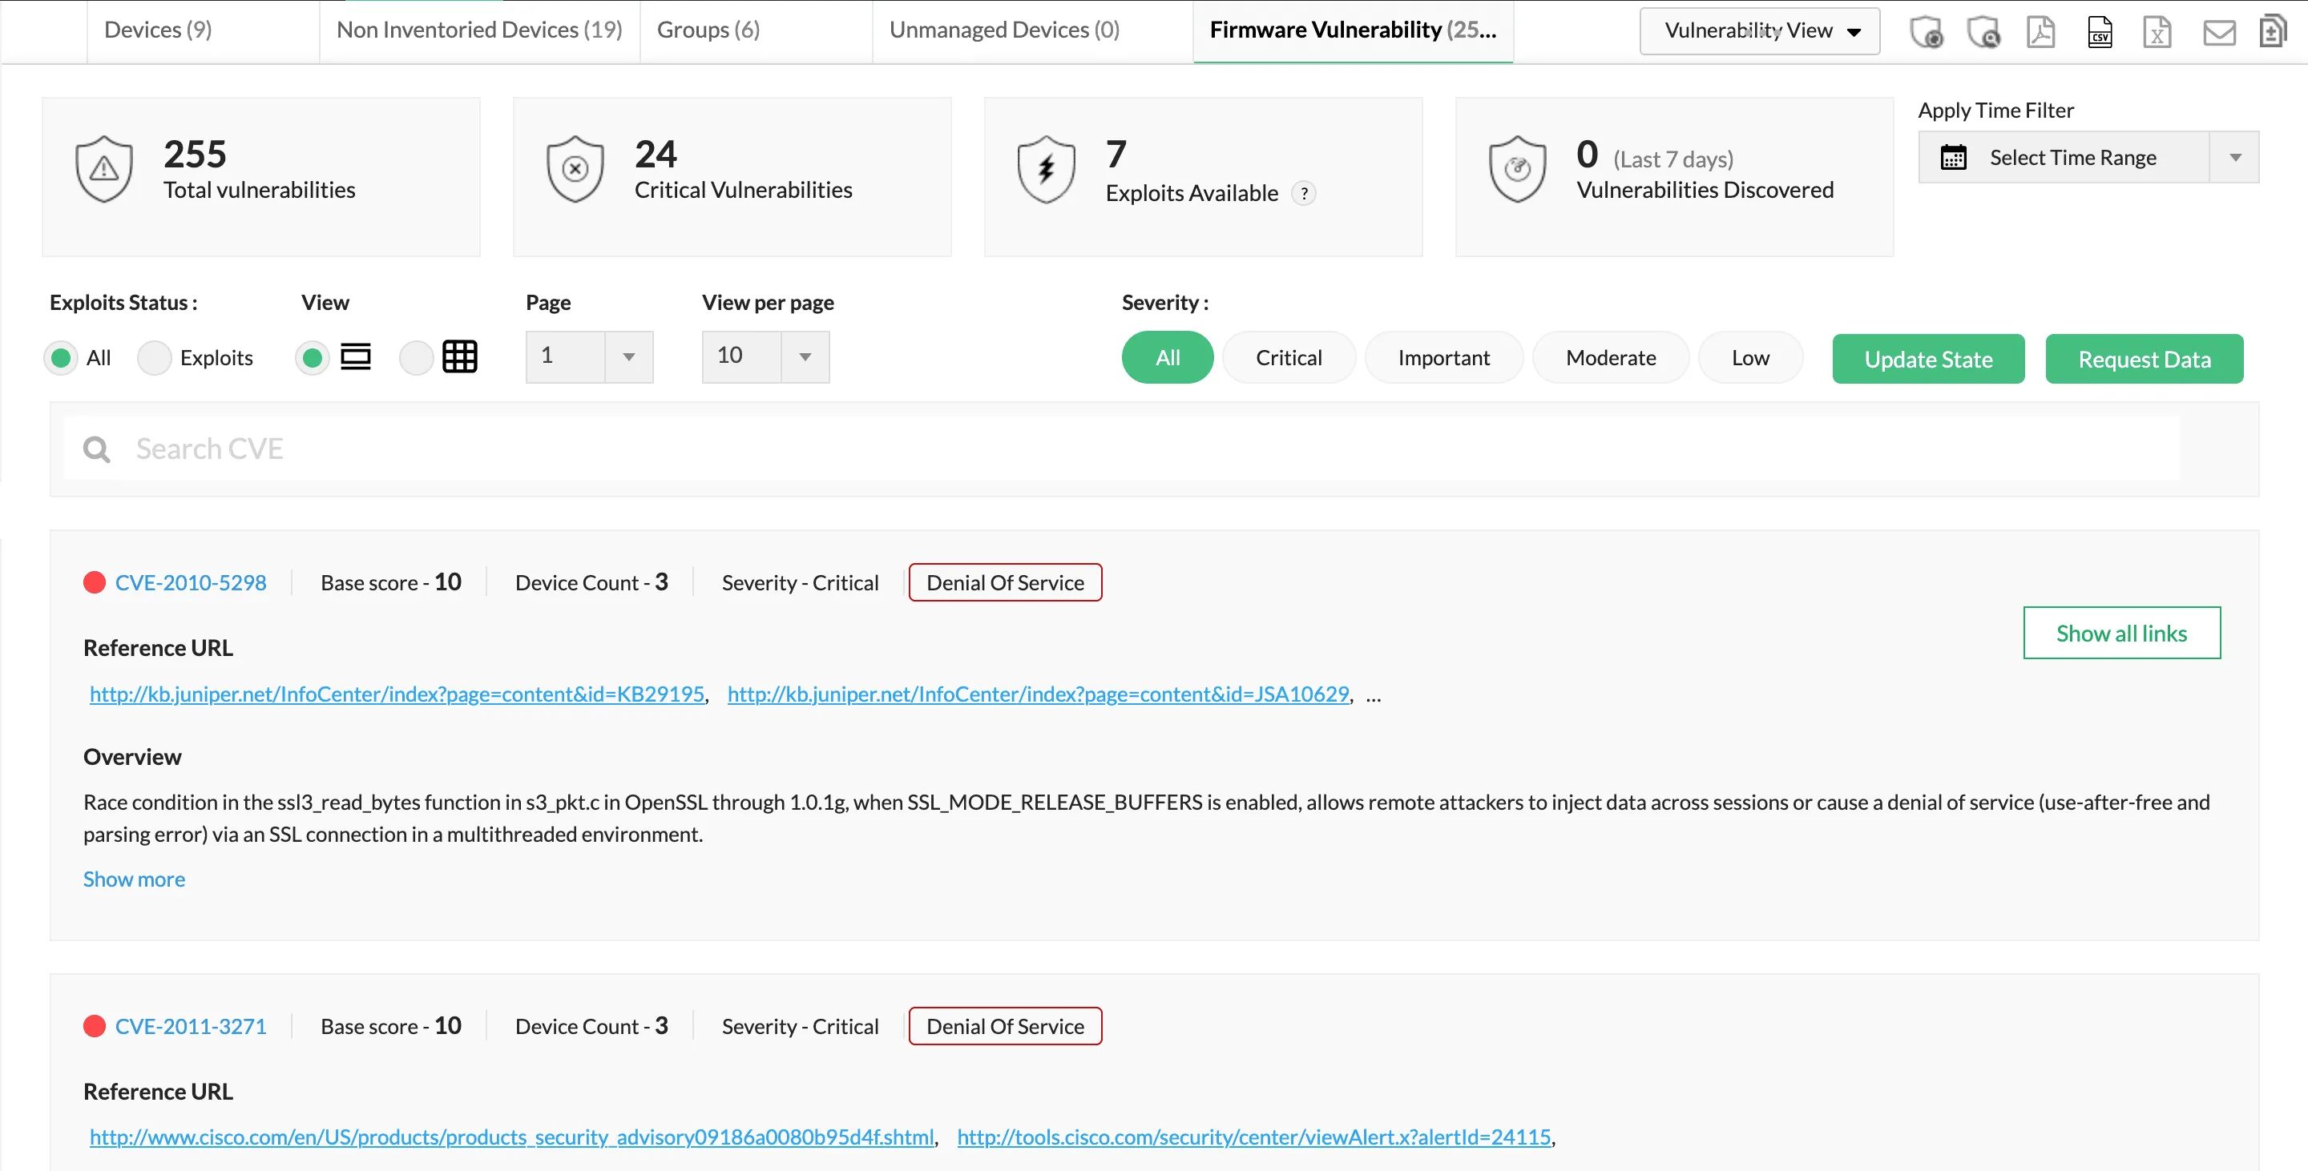The height and width of the screenshot is (1171, 2308).
Task: Open the View per page dropdown
Action: coord(804,356)
